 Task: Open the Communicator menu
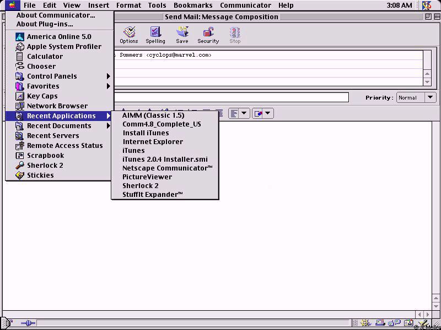point(245,5)
